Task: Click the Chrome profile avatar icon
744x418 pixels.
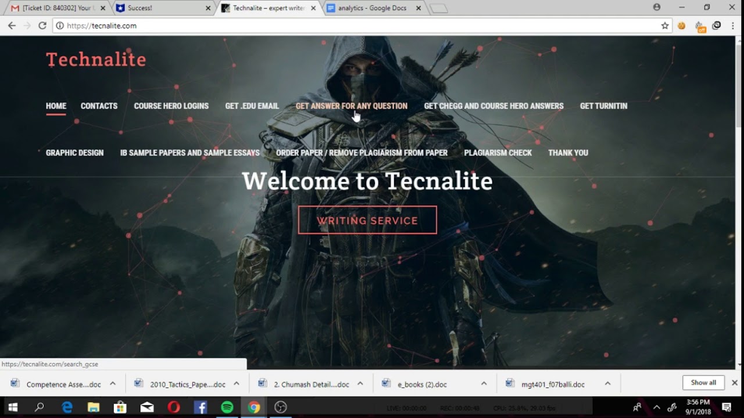Action: pos(657,8)
